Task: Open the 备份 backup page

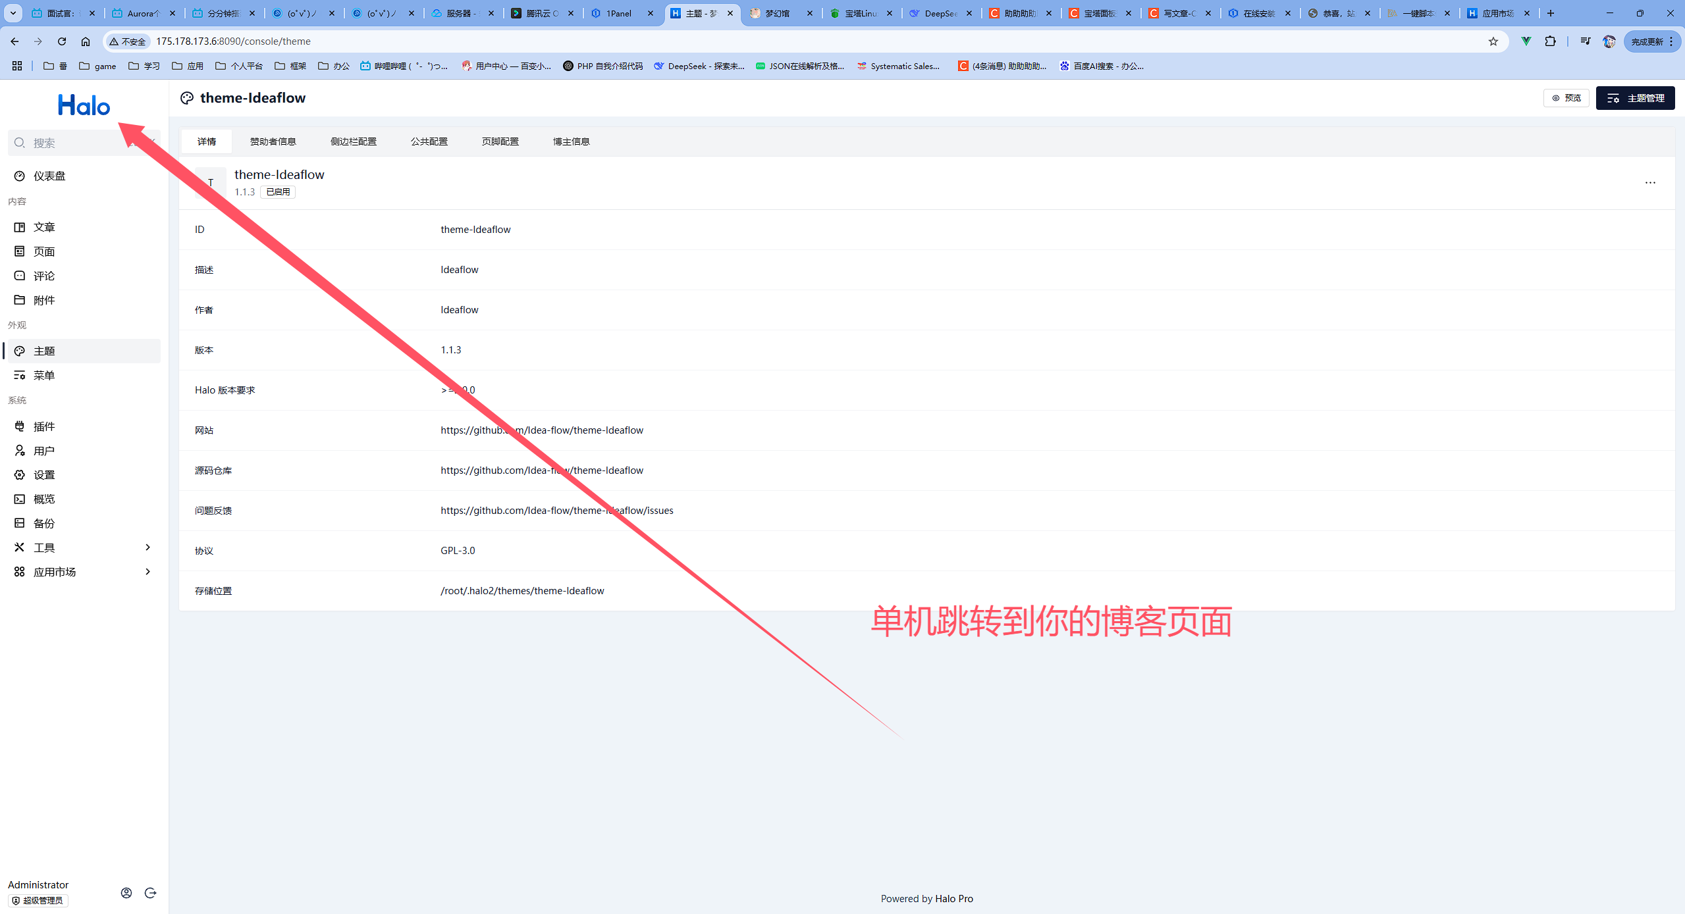Action: [x=43, y=523]
